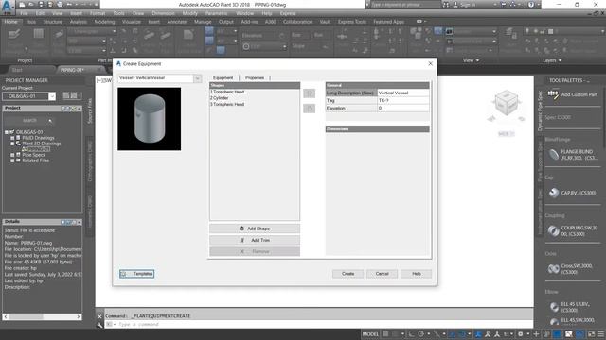The width and height of the screenshot is (606, 340).
Task: Open the Current Project OIL&GAS-01 dropdown
Action: 29,96
